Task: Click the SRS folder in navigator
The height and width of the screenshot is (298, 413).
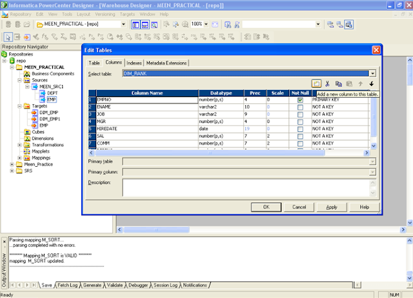Action: [x=28, y=171]
